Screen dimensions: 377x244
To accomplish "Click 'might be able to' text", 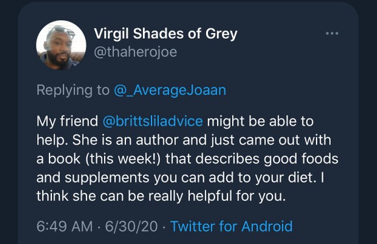I will tap(261, 121).
